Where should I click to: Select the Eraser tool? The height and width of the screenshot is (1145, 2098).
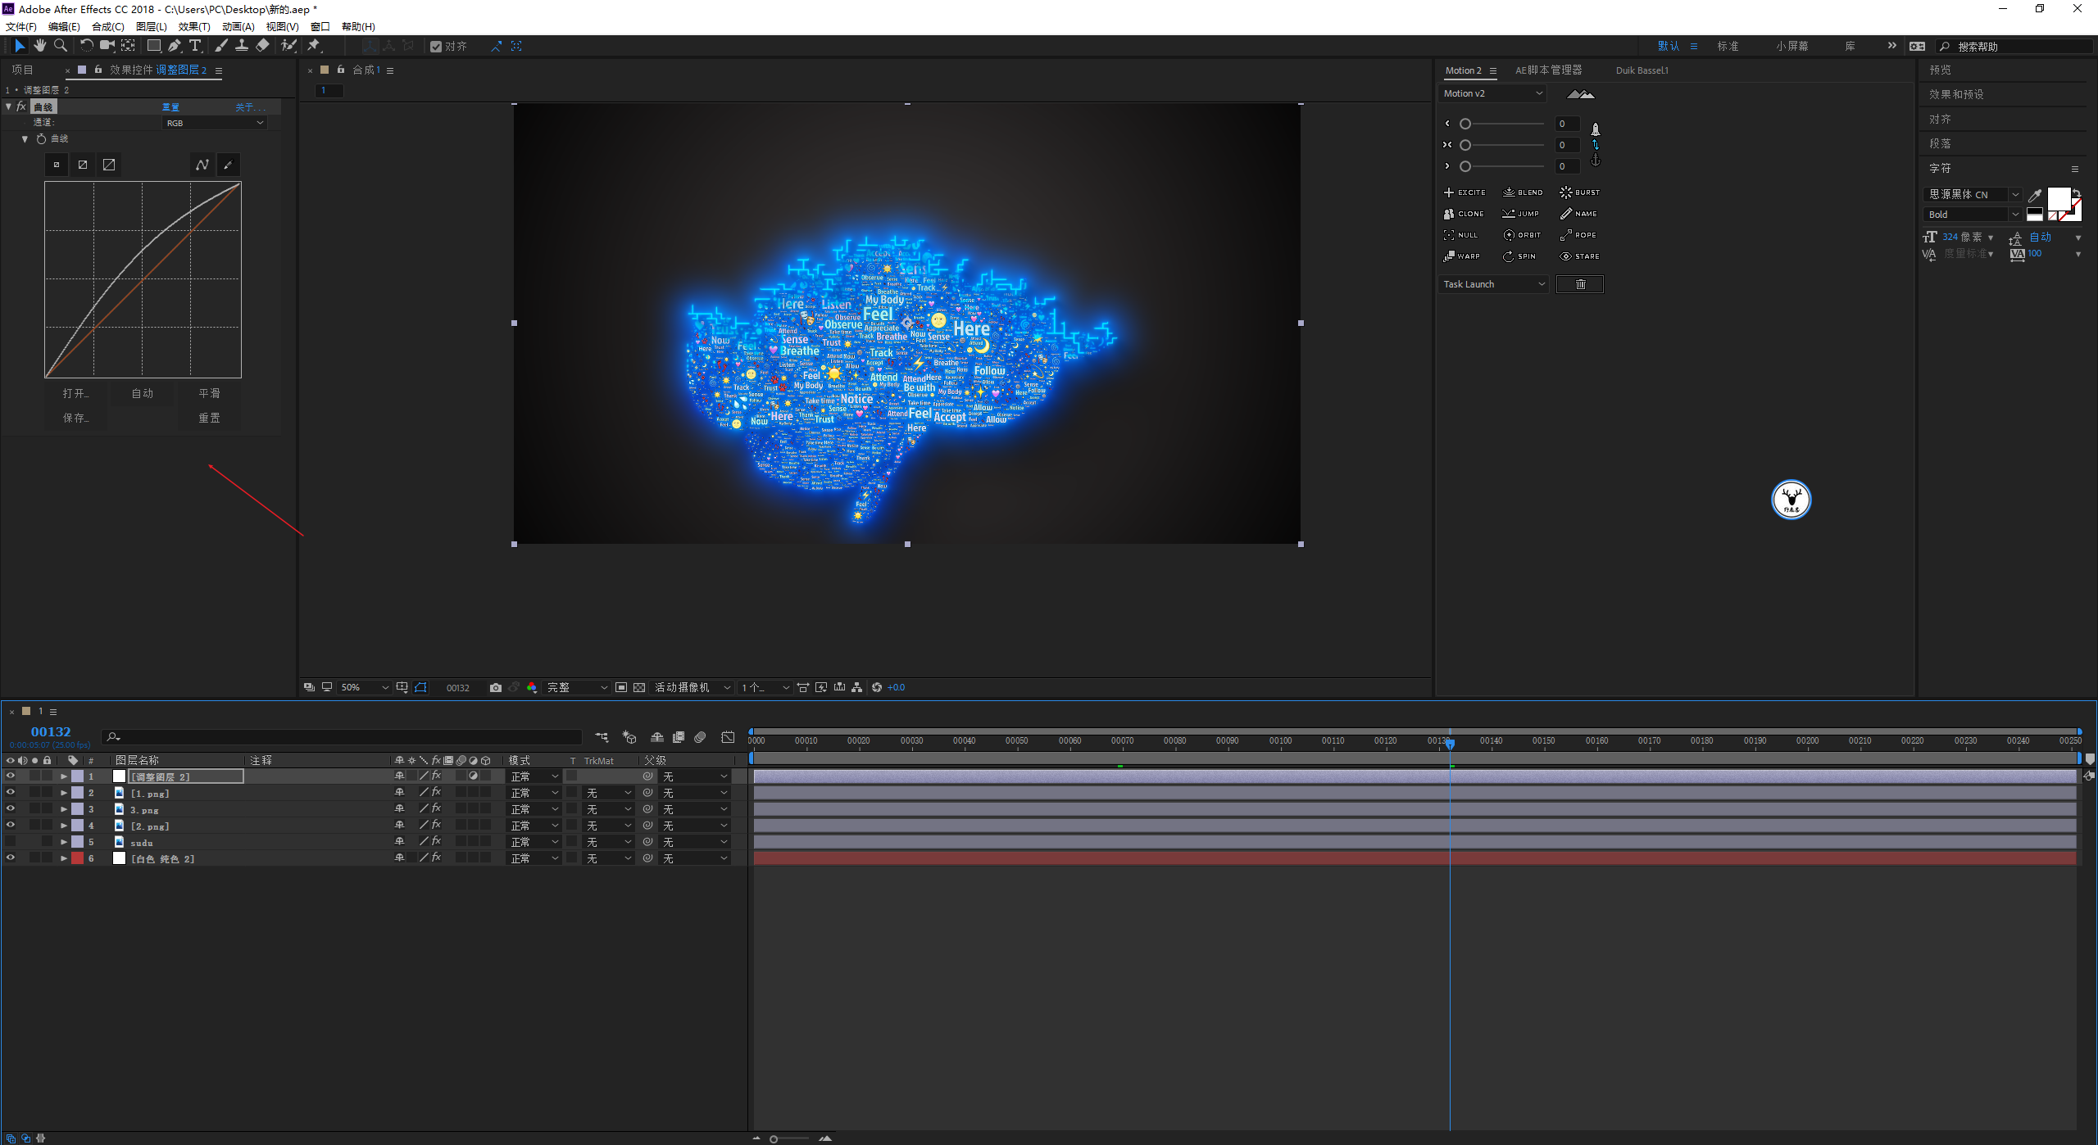[x=262, y=46]
